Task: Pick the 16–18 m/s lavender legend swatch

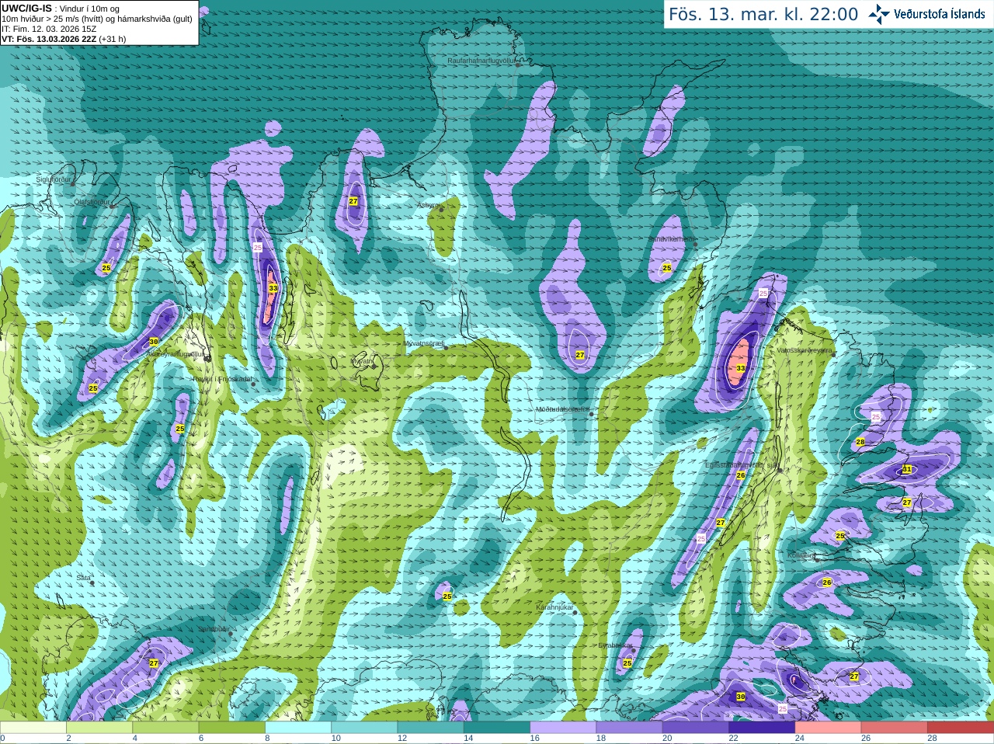Action: tap(563, 728)
